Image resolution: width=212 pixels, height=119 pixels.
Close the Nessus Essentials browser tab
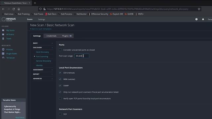click(29, 3)
